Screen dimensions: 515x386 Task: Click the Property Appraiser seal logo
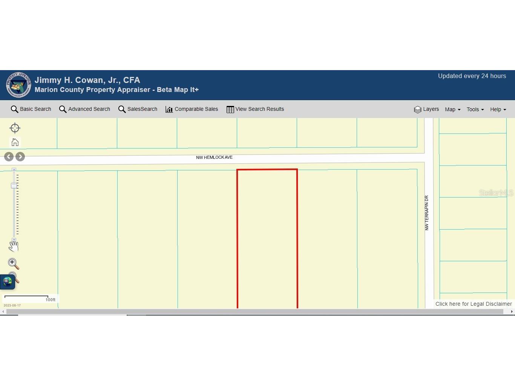coord(18,85)
